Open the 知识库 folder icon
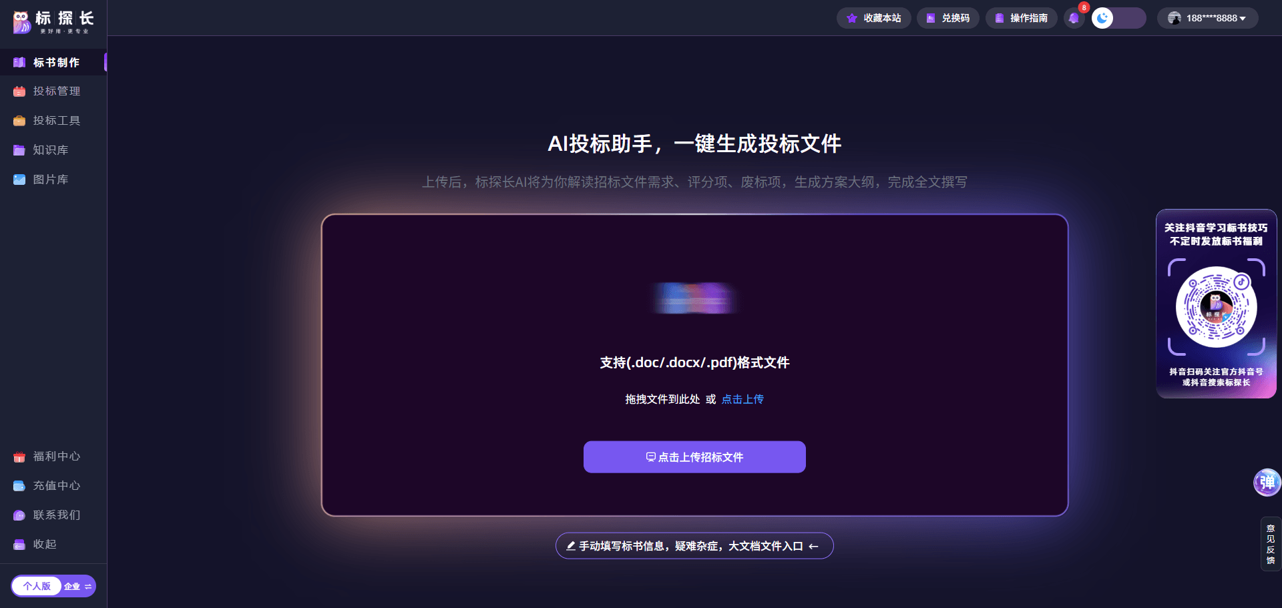Viewport: 1282px width, 608px height. (x=19, y=150)
